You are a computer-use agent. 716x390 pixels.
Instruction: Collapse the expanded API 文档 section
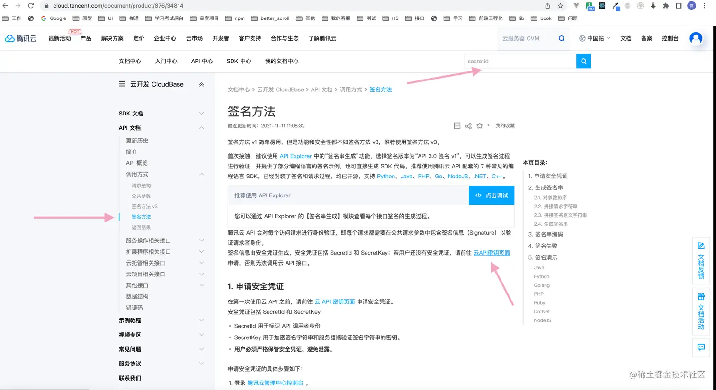coord(201,128)
